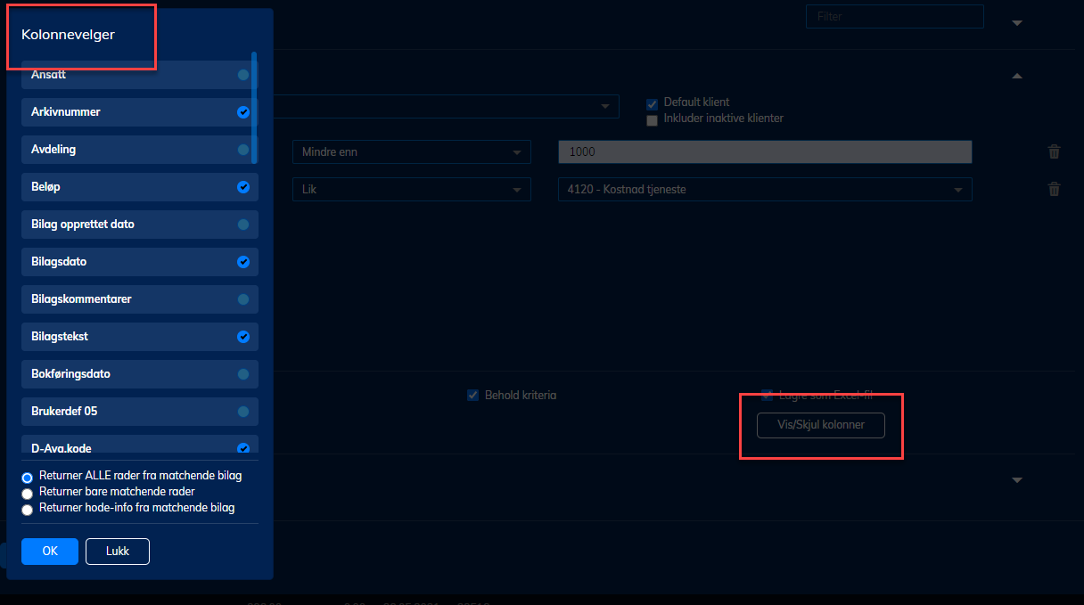The height and width of the screenshot is (605, 1084).
Task: Uncheck the Behold kriteria checkbox
Action: [x=473, y=395]
